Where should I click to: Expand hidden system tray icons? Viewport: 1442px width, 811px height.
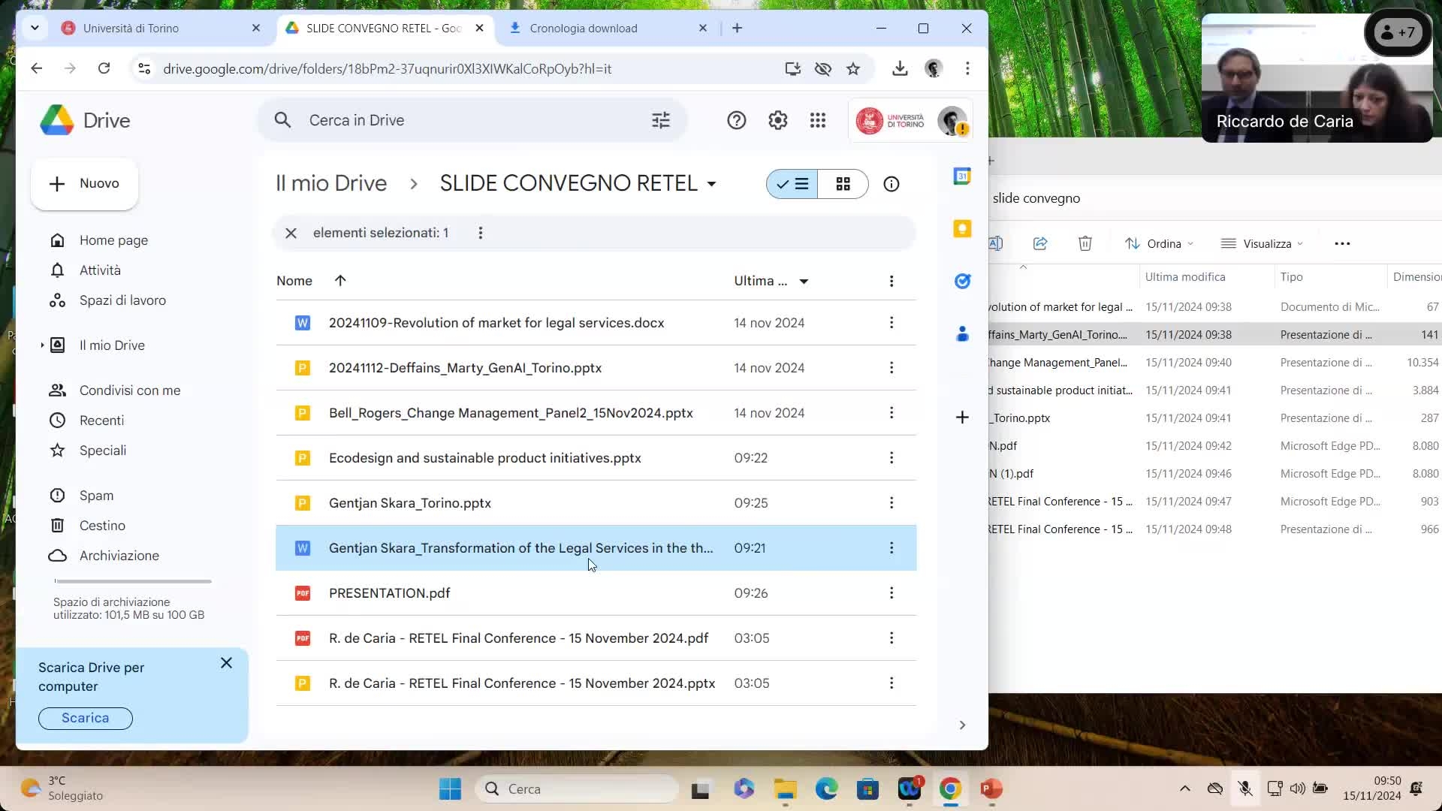[x=1184, y=788]
